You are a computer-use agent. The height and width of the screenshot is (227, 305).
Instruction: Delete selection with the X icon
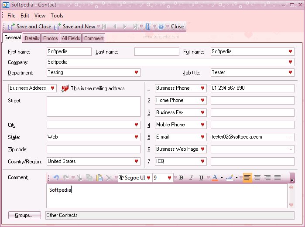pyautogui.click(x=110, y=178)
